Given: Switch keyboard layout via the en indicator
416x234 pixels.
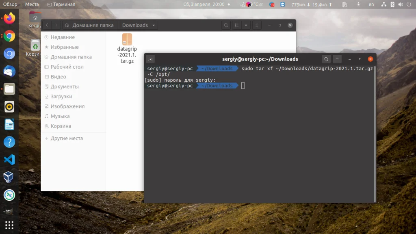Looking at the screenshot, I should [371, 4].
